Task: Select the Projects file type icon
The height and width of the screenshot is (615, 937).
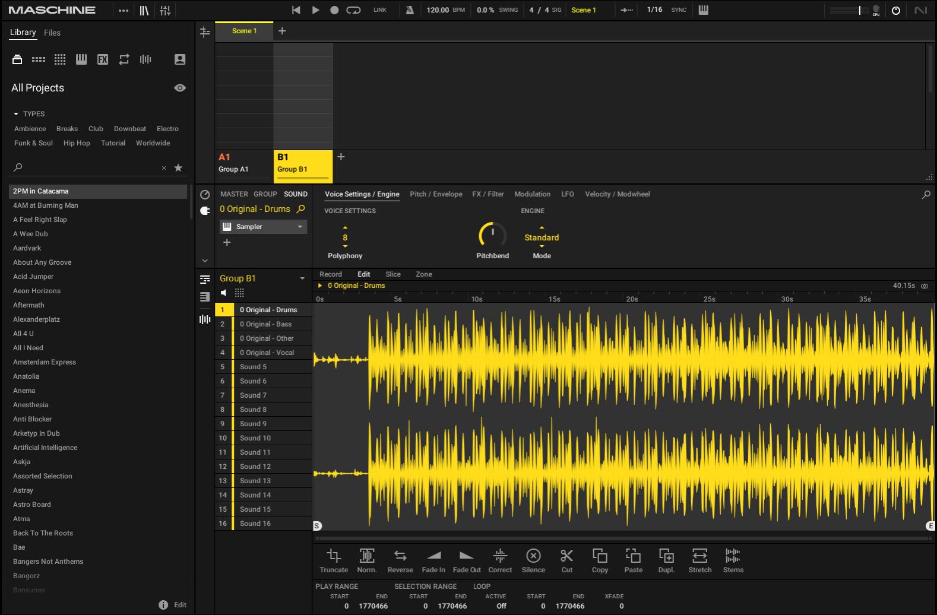Action: click(17, 59)
